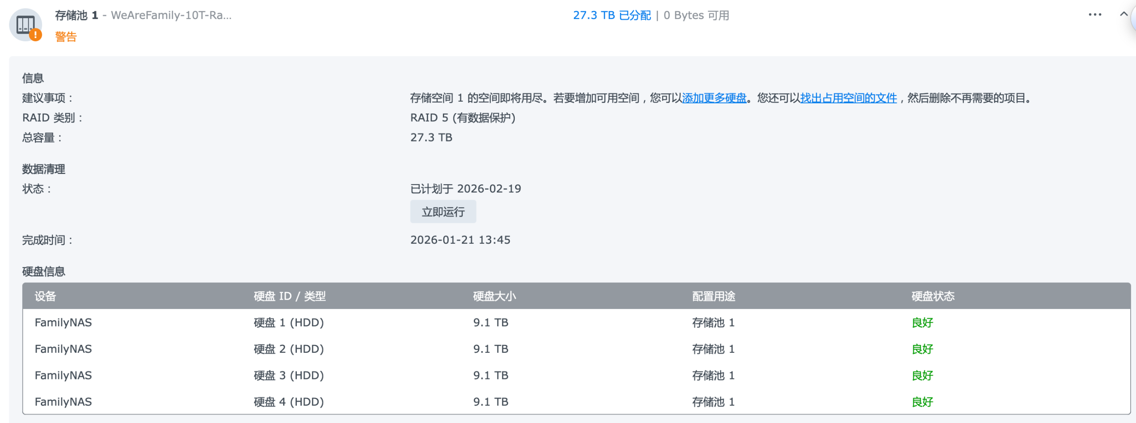
Task: Select the 硬盘 2 (HDD) row
Action: click(288, 349)
